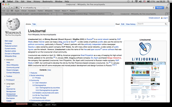
Task: Open the Gazeta.ru link
Action: tap(32, 47)
